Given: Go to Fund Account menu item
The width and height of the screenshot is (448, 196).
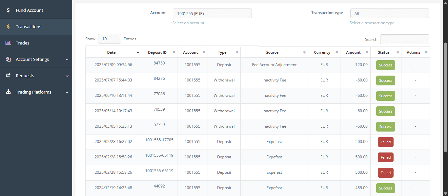Looking at the screenshot, I should click(30, 10).
